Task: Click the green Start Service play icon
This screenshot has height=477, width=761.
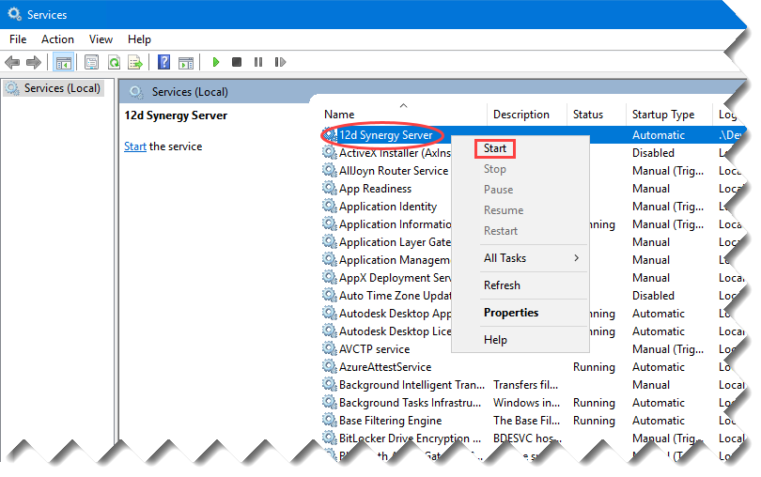Action: (x=216, y=62)
